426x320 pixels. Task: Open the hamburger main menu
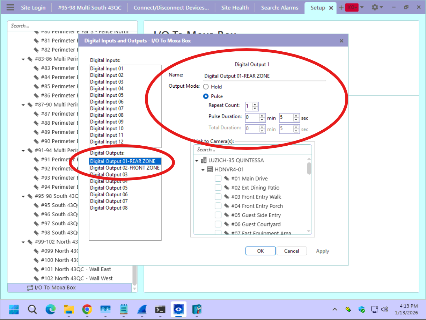tap(10, 7)
